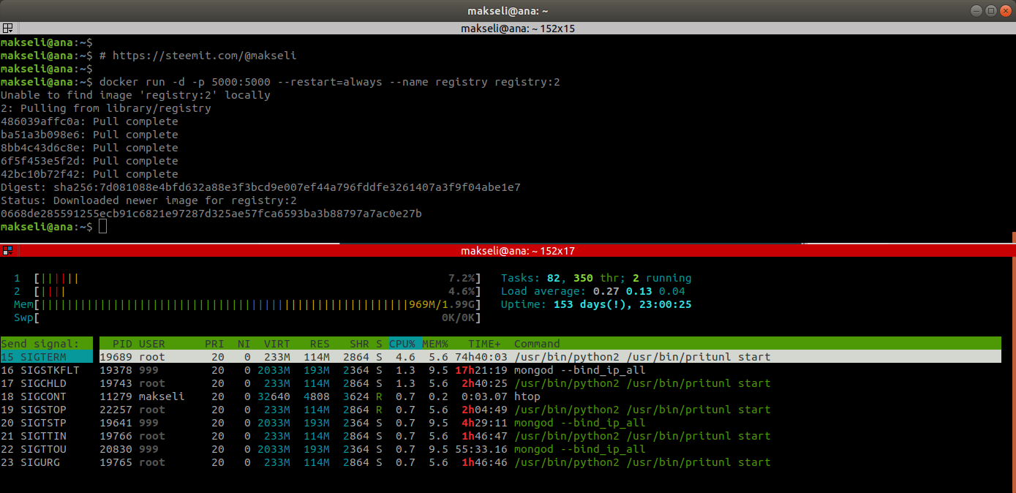The width and height of the screenshot is (1016, 493).
Task: Click the window title 'makseli@ana: ~'
Action: pos(508,11)
